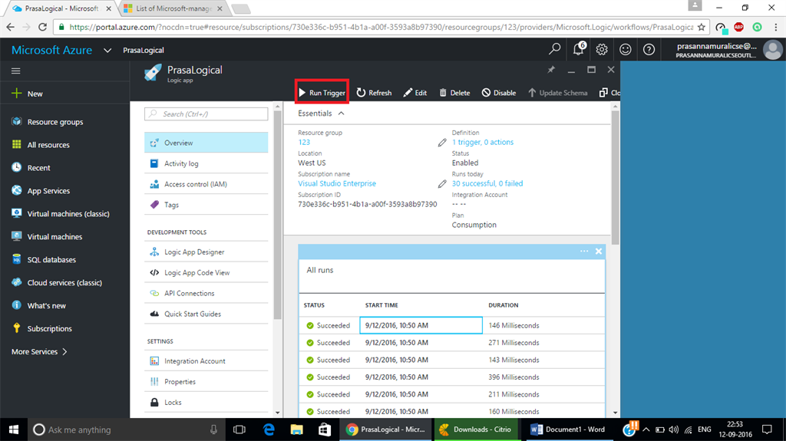The height and width of the screenshot is (441, 786).
Task: Open the Activity log
Action: [206, 163]
